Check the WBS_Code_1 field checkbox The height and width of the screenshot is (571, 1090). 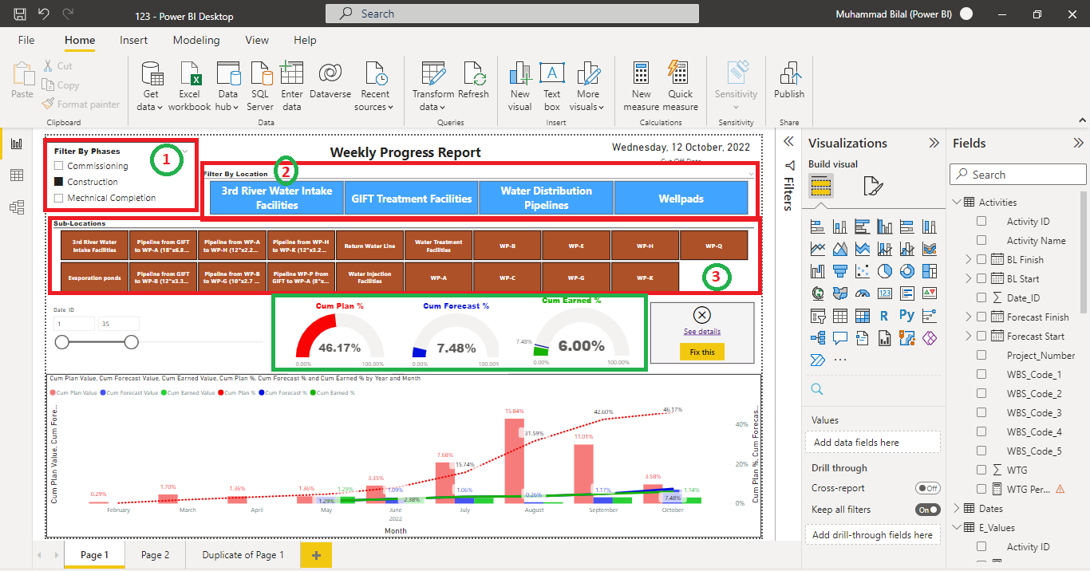pos(981,374)
